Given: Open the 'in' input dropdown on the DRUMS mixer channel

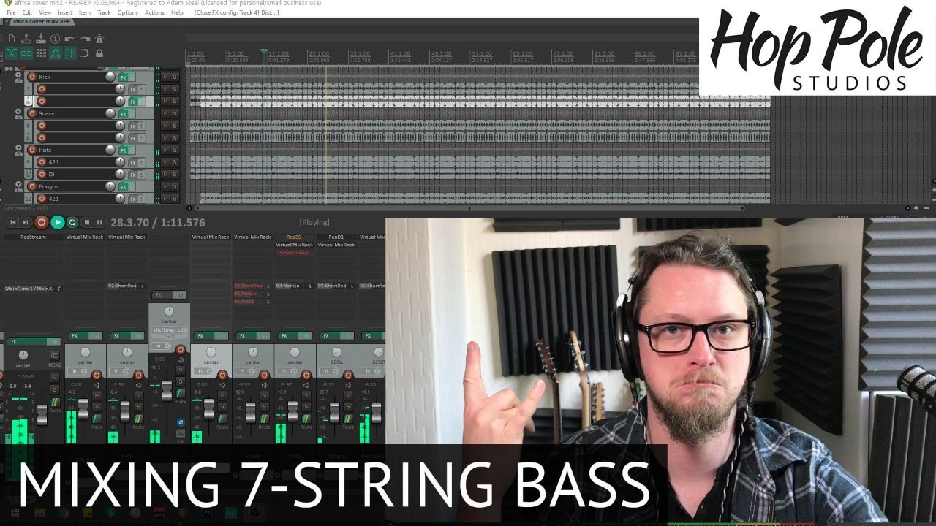Looking at the screenshot, I should click(78, 371).
